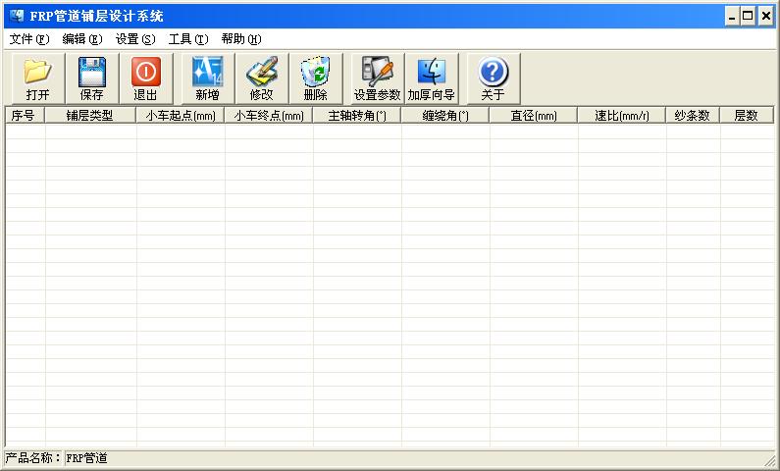Expand the 设置(S) menu
This screenshot has width=780, height=471.
(x=134, y=39)
